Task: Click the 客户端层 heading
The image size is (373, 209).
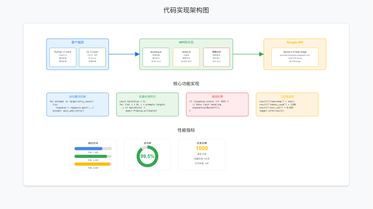Action: [x=78, y=42]
